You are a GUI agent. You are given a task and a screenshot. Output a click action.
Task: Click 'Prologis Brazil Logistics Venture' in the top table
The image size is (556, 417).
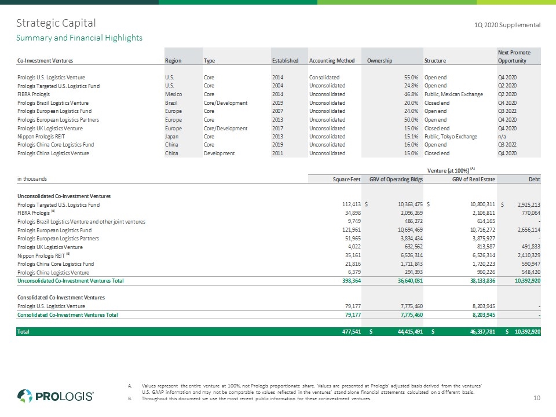click(53, 103)
